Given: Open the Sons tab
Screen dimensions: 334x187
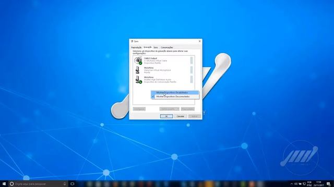Looking at the screenshot, I should (x=156, y=47).
